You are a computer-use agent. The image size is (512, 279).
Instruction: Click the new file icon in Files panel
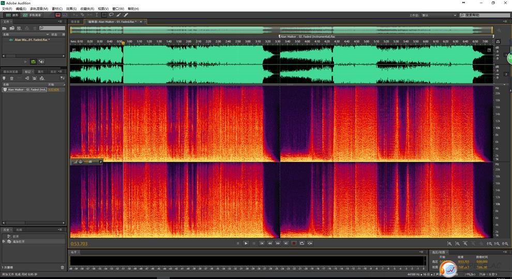click(x=19, y=28)
